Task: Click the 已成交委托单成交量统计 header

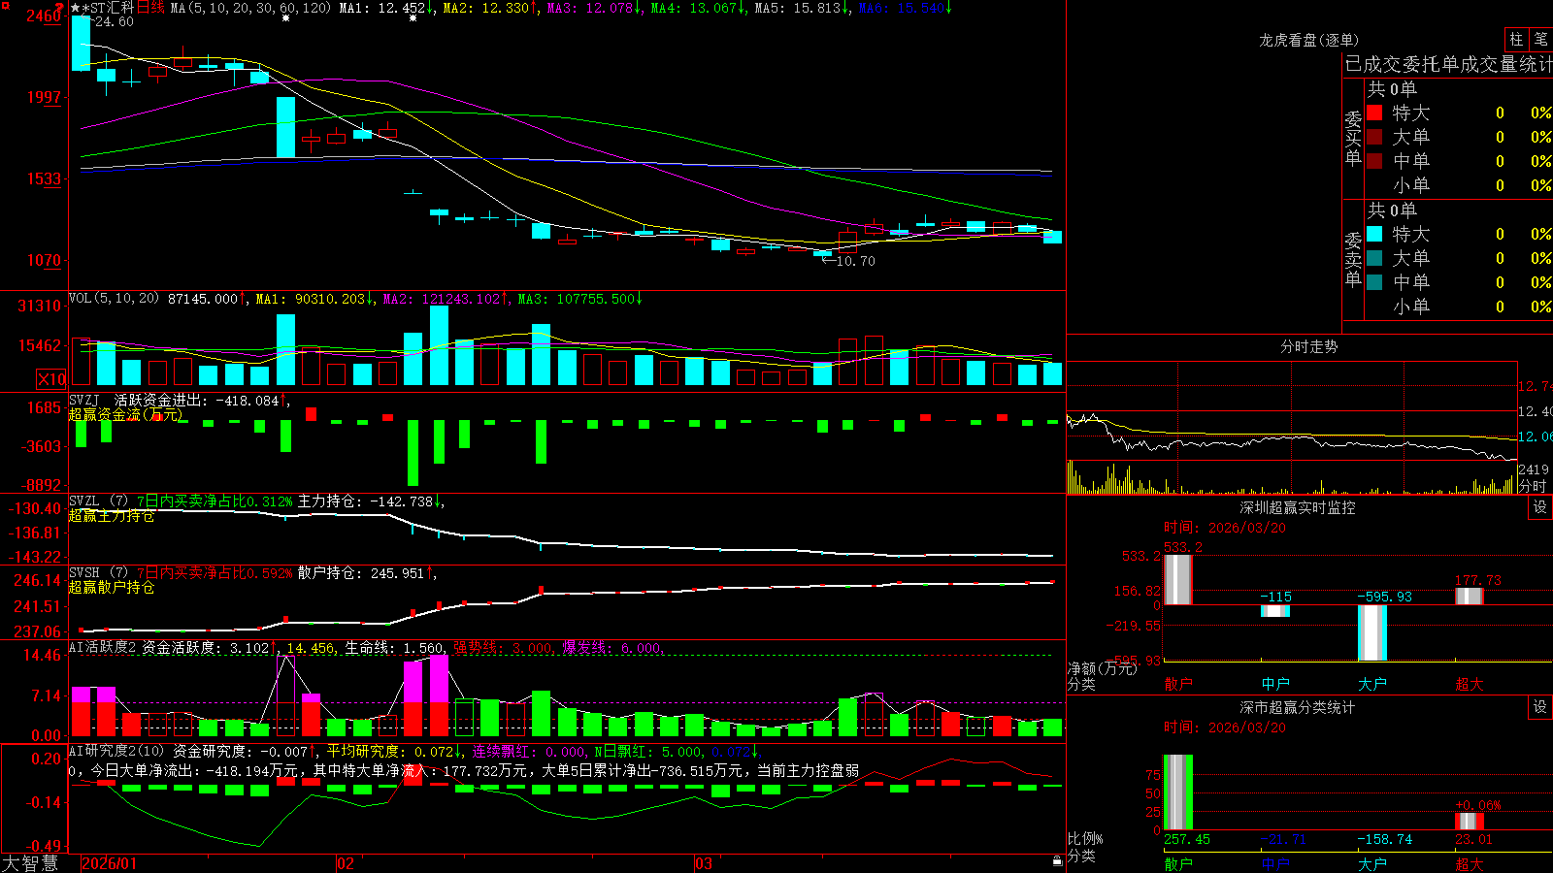Action: click(x=1448, y=64)
